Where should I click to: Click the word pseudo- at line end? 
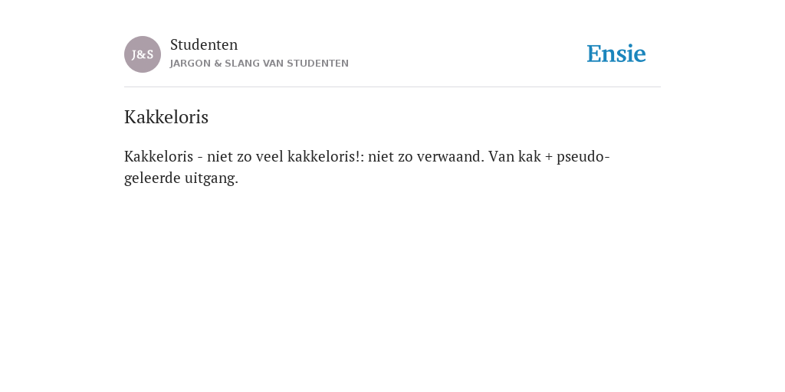(583, 157)
